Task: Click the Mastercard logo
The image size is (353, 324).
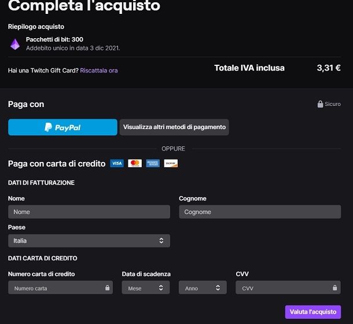Action: coord(135,163)
